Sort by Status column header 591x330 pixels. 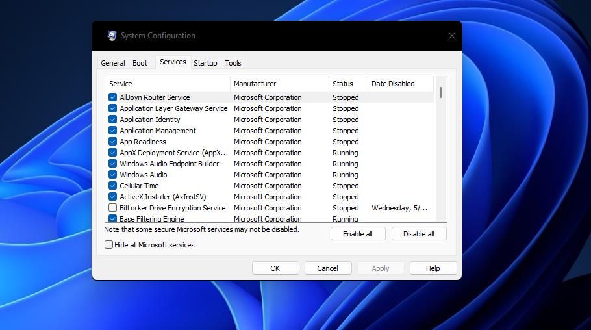(x=348, y=84)
